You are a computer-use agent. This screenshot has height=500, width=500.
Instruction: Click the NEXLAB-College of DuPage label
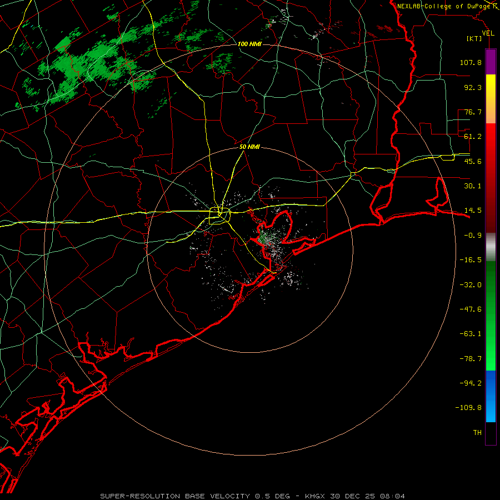point(444,6)
